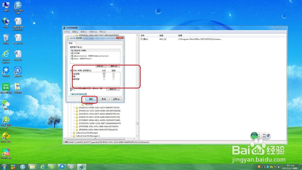302x170 pixels.
Task: Open the deep 装机 desktop icon
Action: coord(6,88)
